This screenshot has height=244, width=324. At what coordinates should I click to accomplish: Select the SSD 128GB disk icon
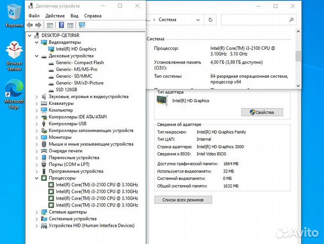(x=51, y=90)
